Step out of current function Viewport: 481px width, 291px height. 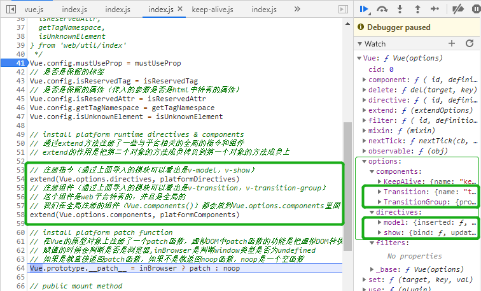coord(417,9)
